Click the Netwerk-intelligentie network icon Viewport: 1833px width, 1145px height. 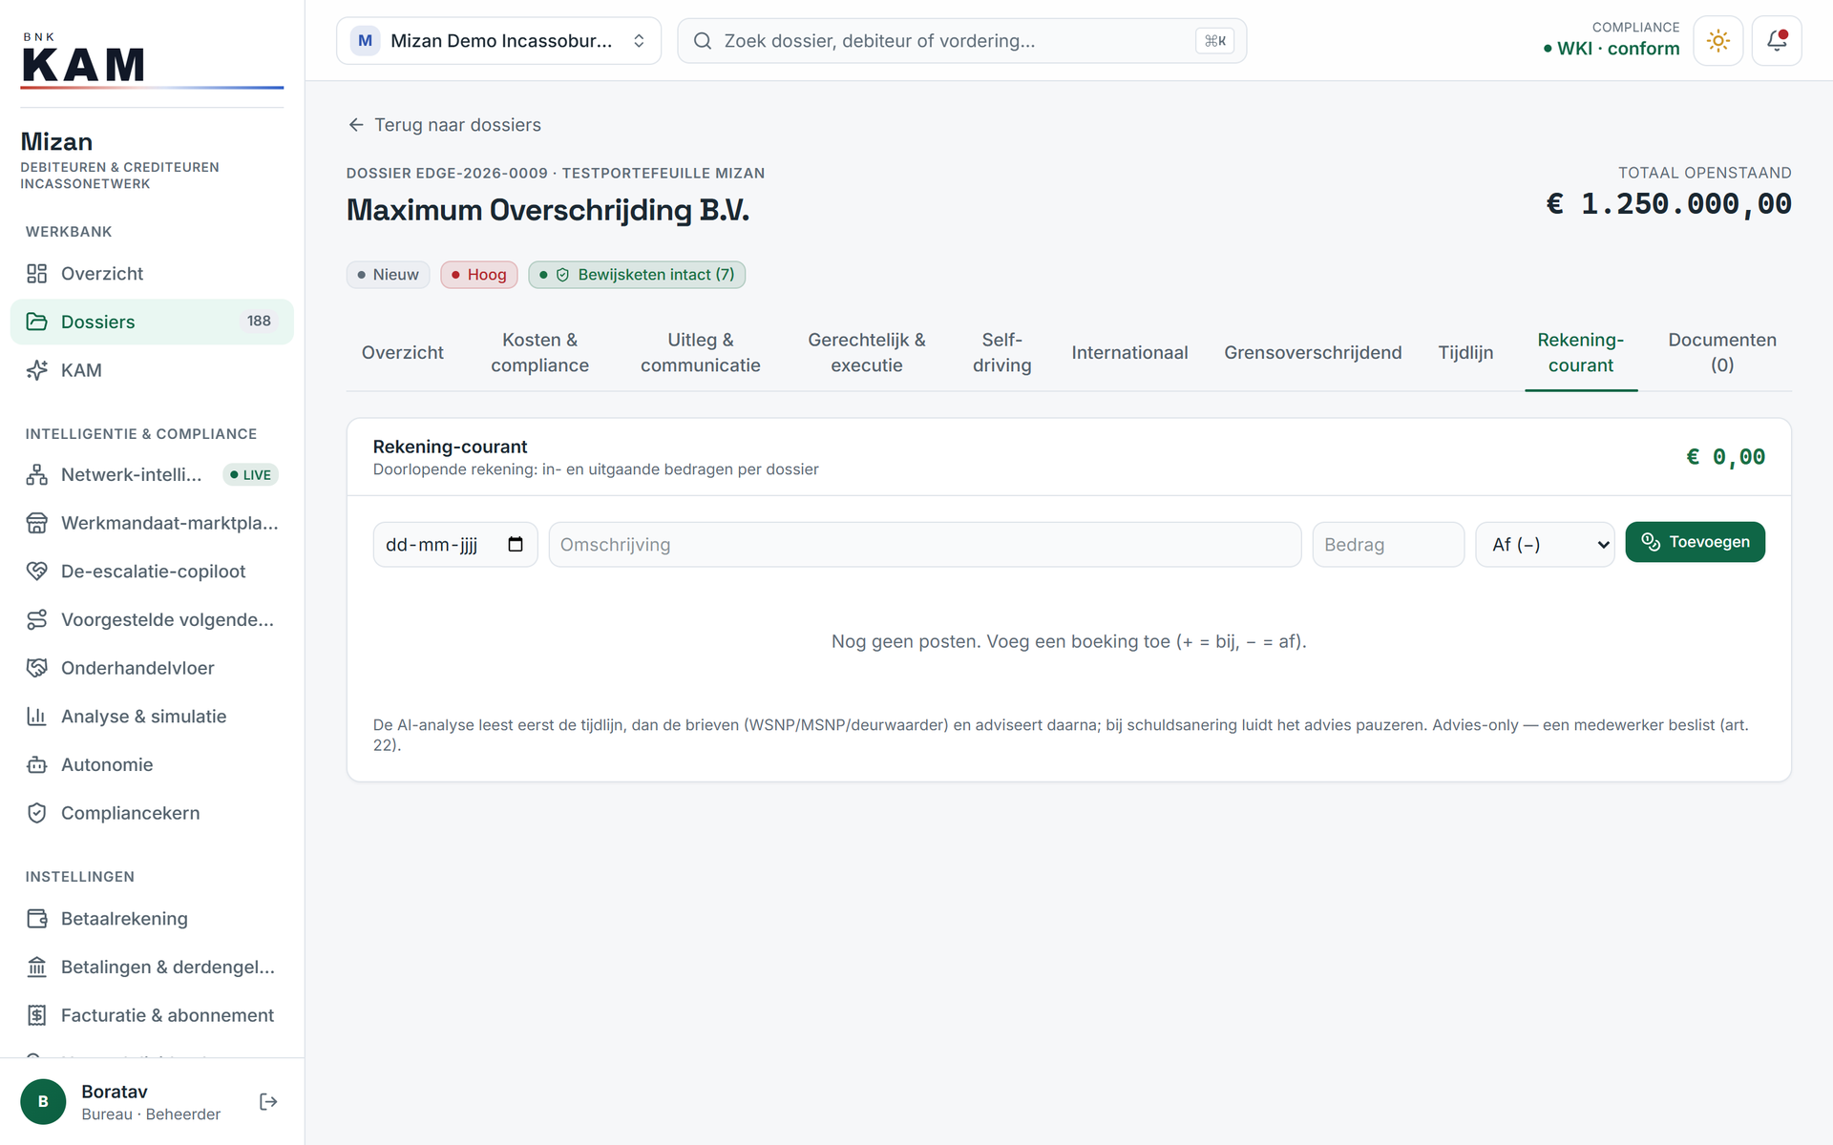point(36,474)
